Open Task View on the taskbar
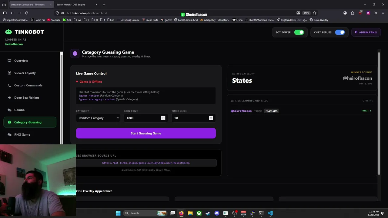Screen dimensions: 388x218 coord(172,213)
